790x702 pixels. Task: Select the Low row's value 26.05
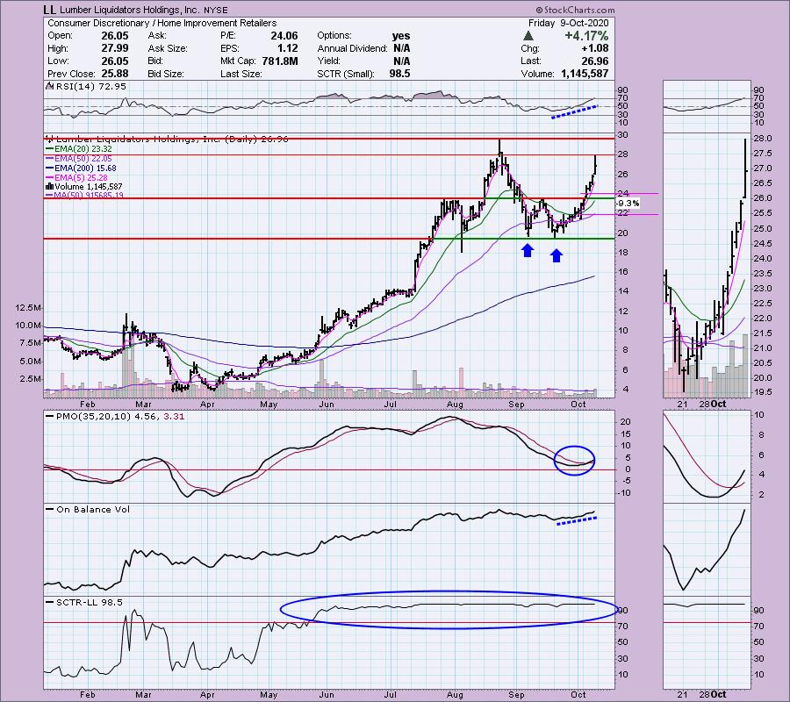pyautogui.click(x=115, y=61)
